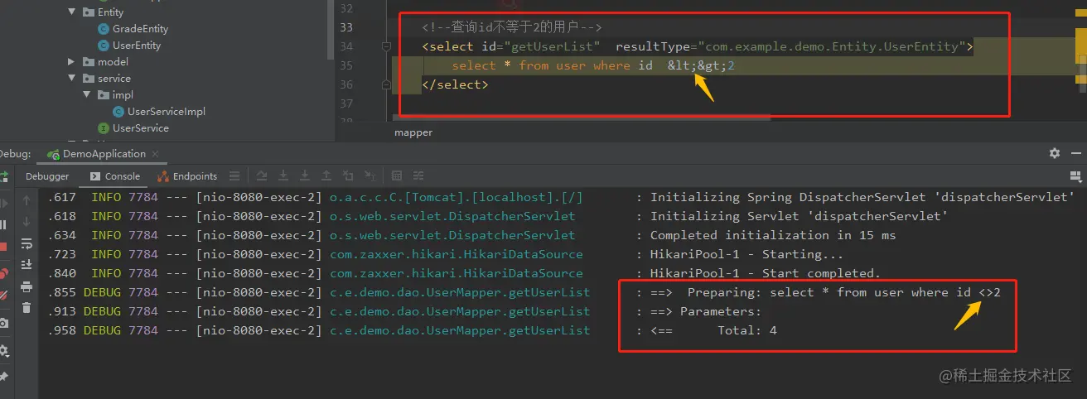Open debug panel settings gear
This screenshot has width=1087, height=399.
tap(1055, 154)
